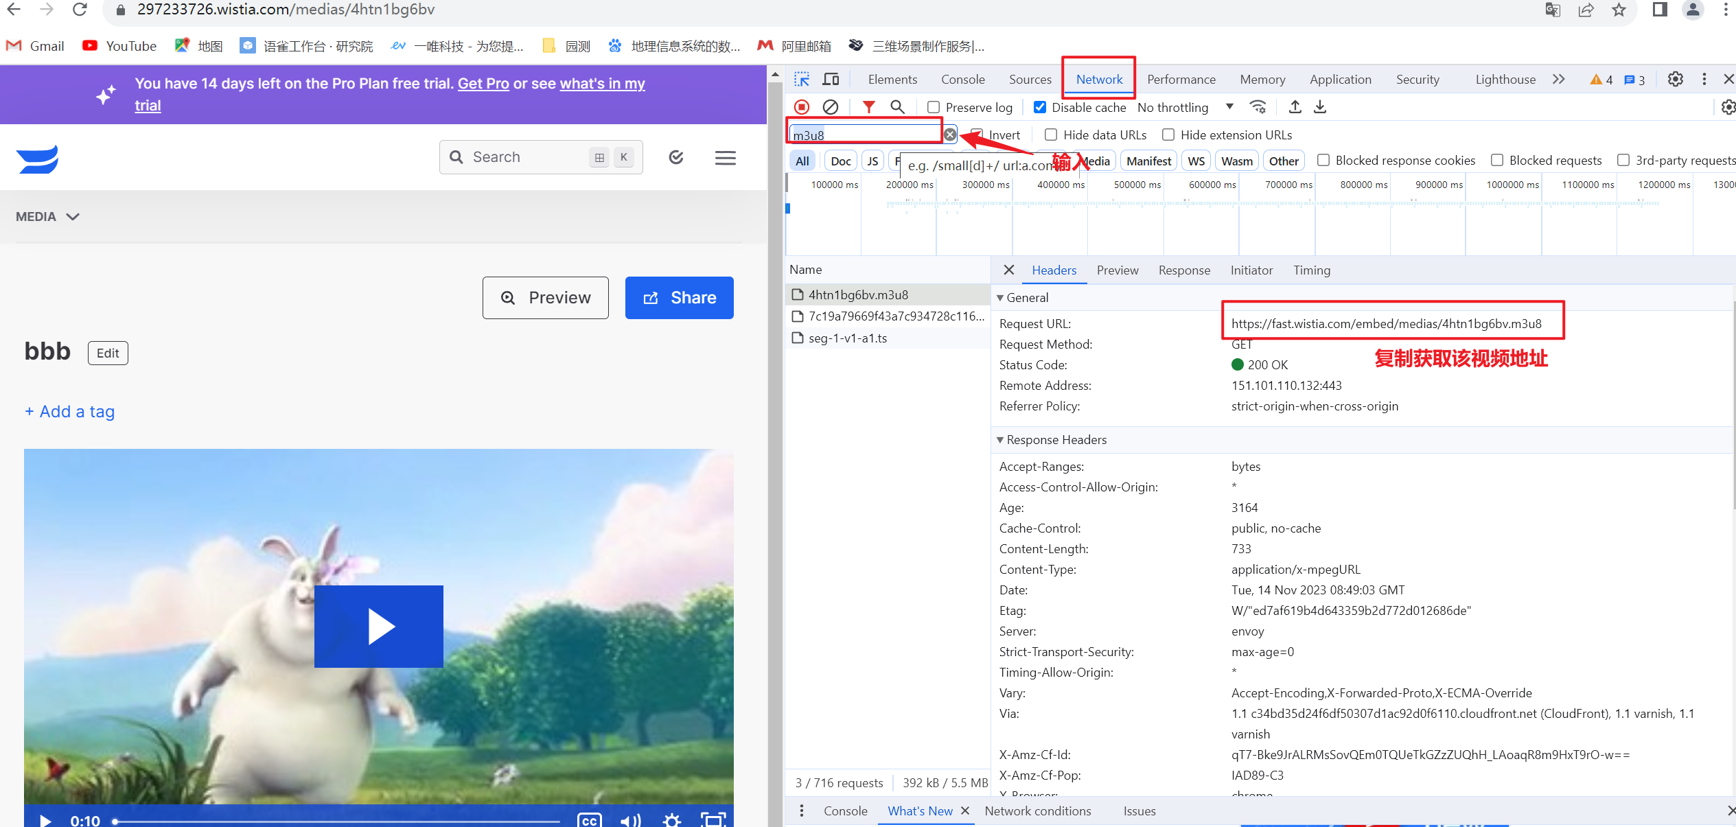Reload the browser page
The image size is (1736, 827).
[x=80, y=10]
